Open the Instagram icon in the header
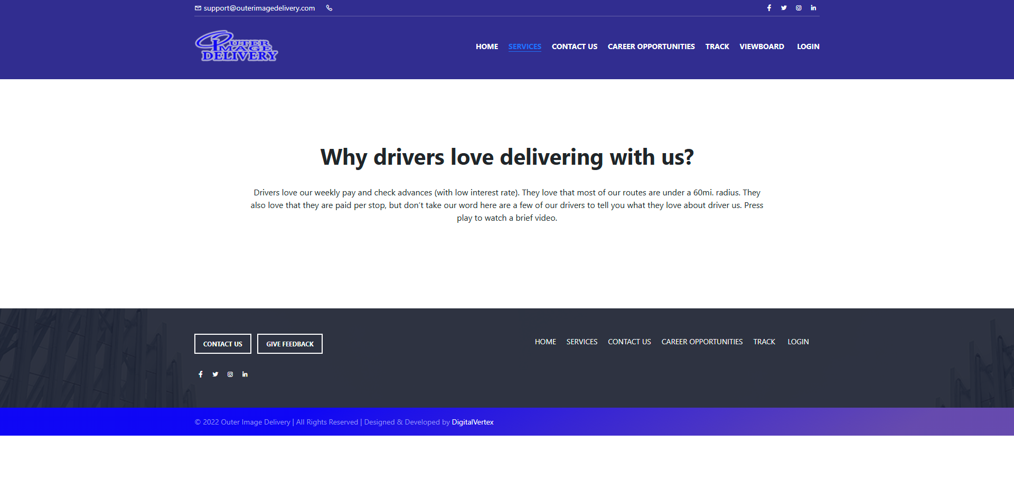The image size is (1014, 499). click(799, 8)
